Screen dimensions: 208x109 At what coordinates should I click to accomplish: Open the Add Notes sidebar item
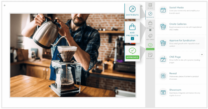tap(150, 56)
